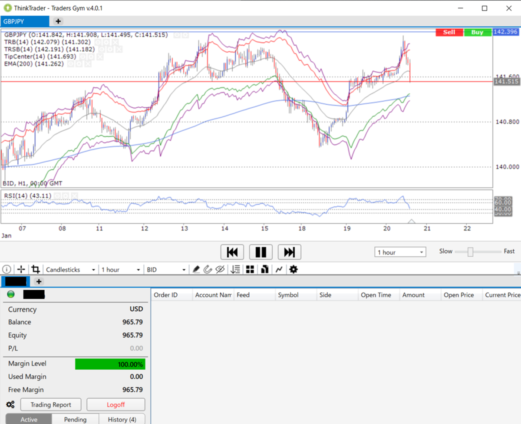The width and height of the screenshot is (521, 424).
Task: Toggle visibility of RSI(14) indicator
Action: pos(58,196)
